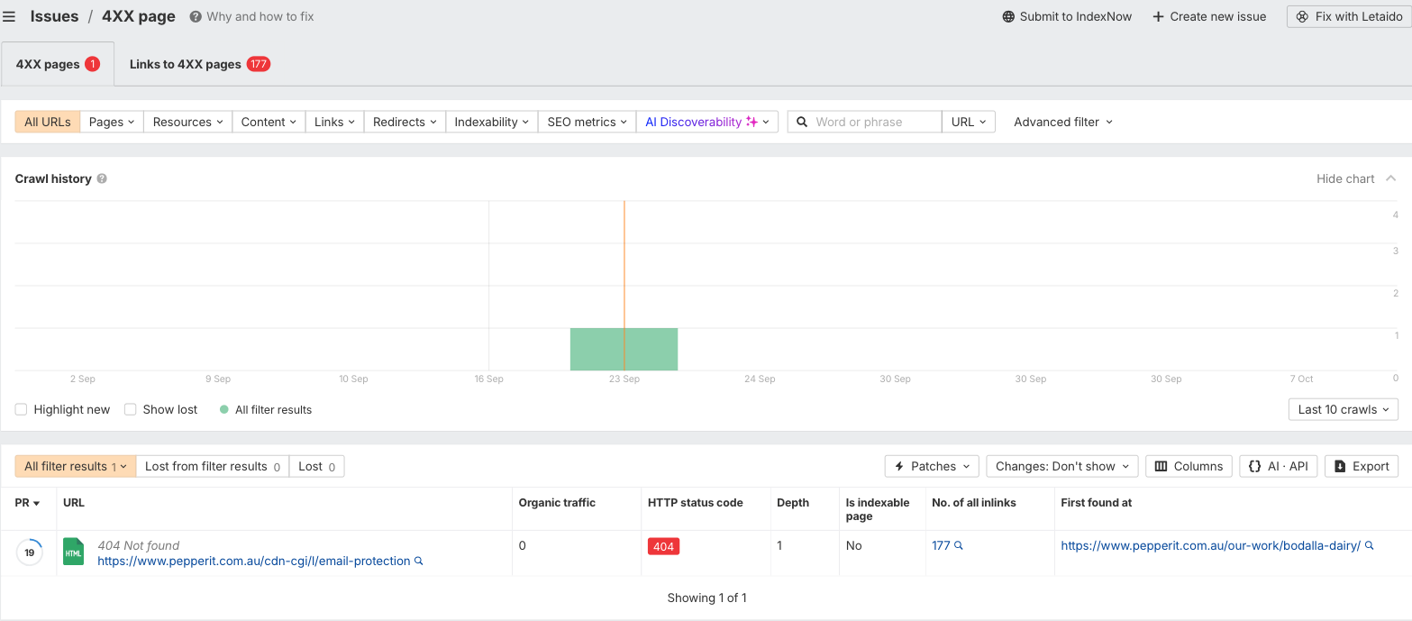
Task: Click the green HTML file type icon
Action: click(x=73, y=552)
